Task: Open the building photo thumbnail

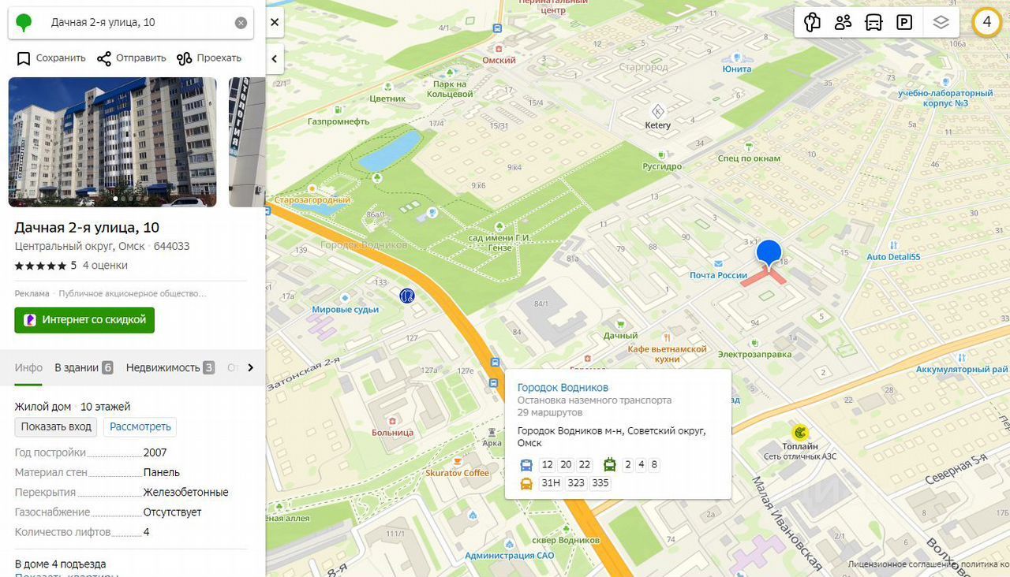Action: pyautogui.click(x=112, y=142)
